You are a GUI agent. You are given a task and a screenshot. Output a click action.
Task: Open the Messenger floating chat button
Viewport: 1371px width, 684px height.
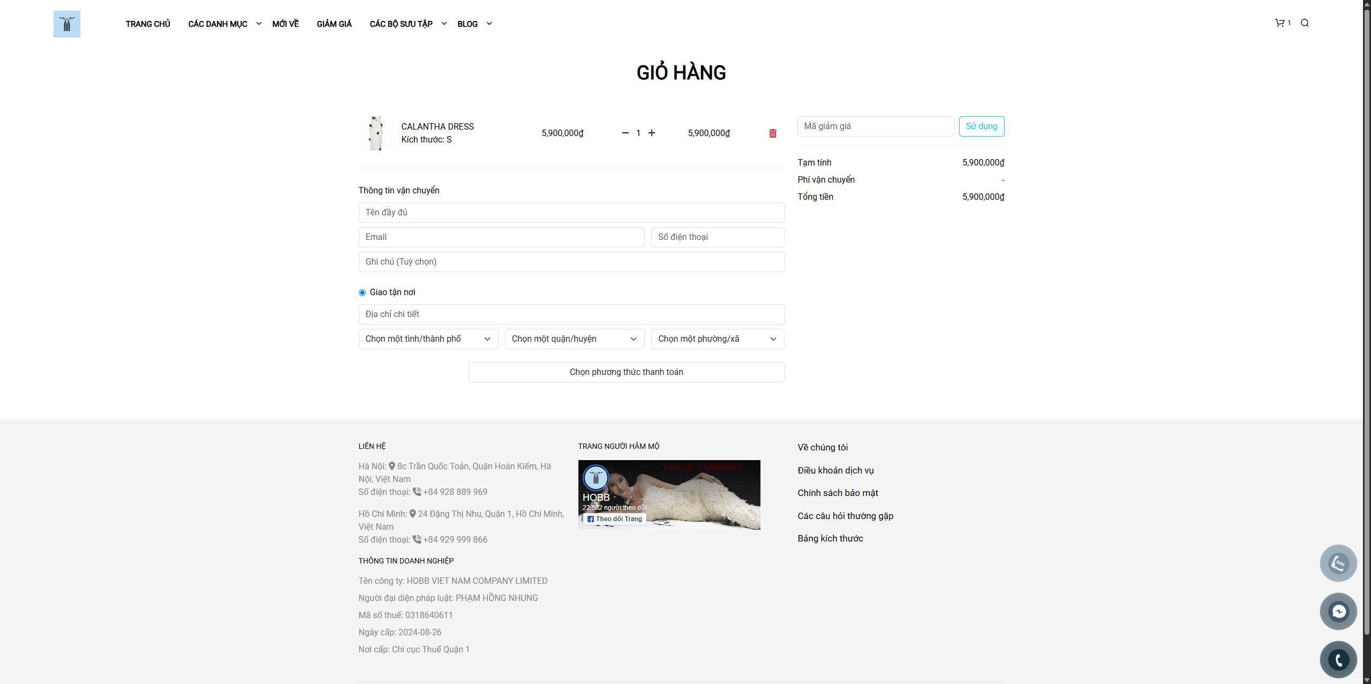(x=1338, y=611)
